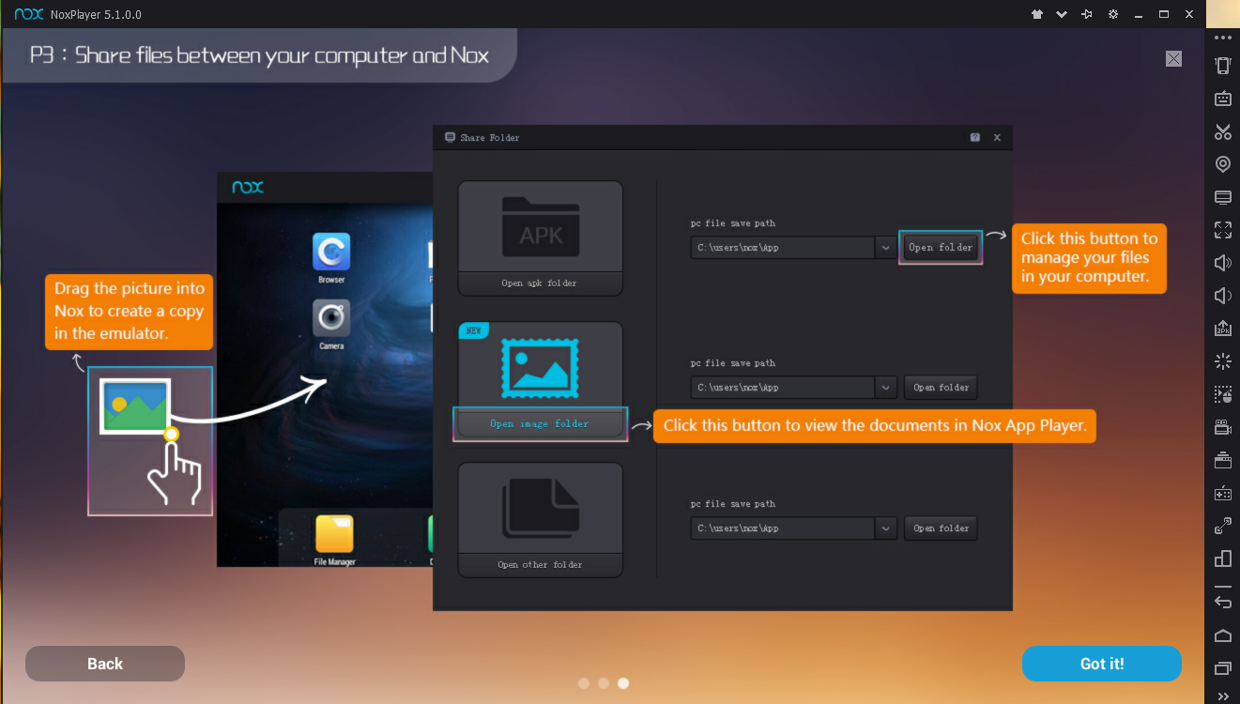Open virtual location pin tool

click(x=1223, y=164)
